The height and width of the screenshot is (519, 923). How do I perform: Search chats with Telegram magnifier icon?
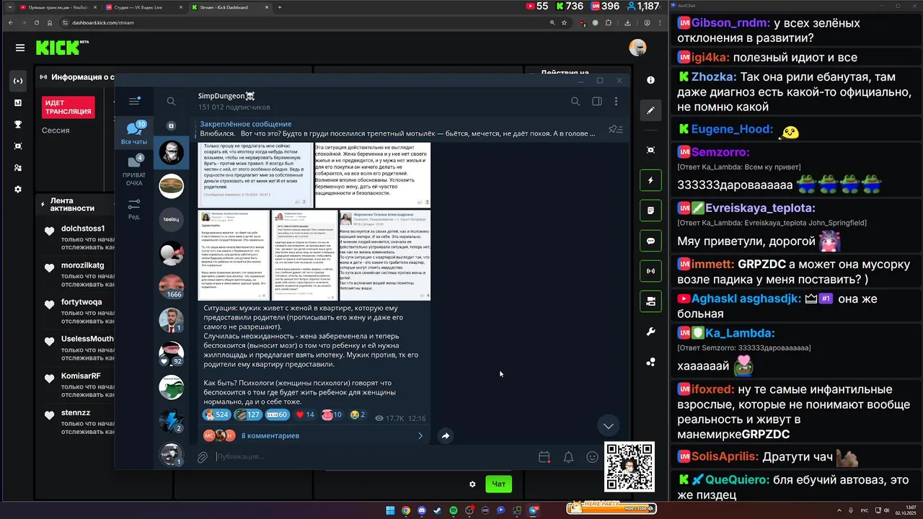[171, 102]
